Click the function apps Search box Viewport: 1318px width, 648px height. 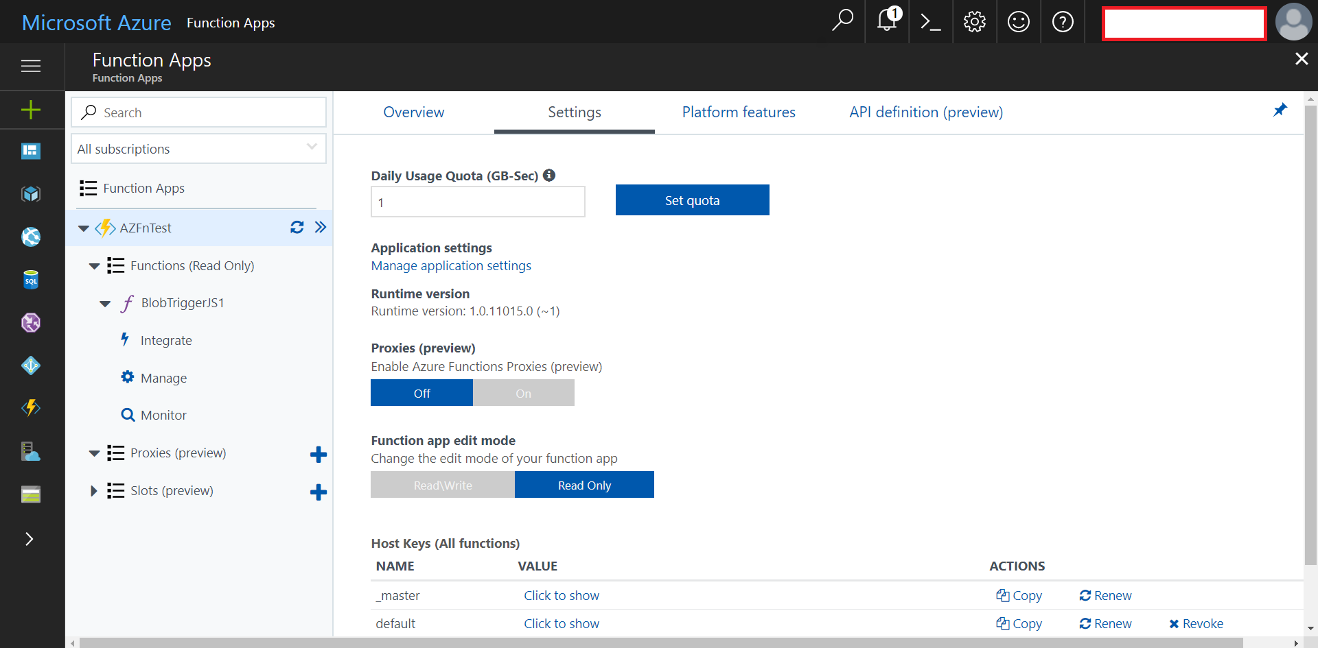[x=198, y=112]
